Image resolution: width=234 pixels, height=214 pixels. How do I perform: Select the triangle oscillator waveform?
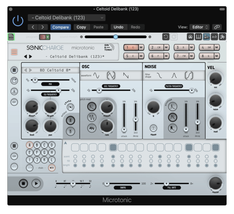[x=111, y=75]
